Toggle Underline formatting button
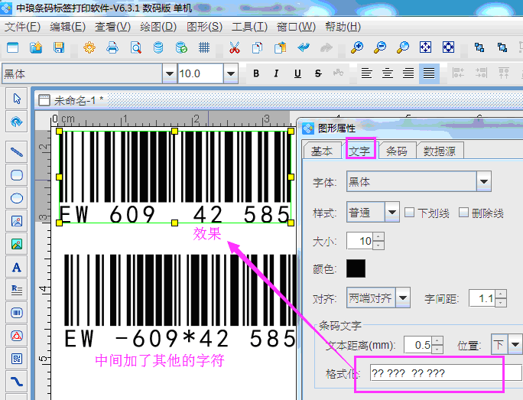The height and width of the screenshot is (400, 523). [x=297, y=73]
